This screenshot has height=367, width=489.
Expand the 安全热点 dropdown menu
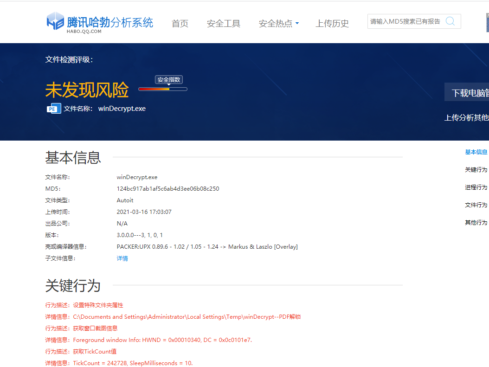(276, 24)
